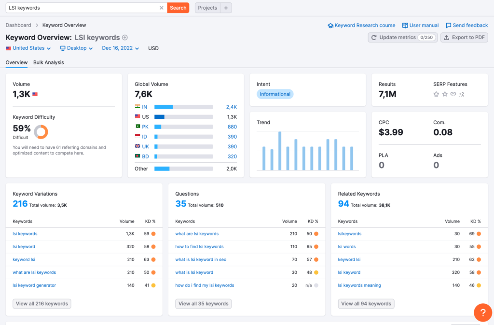Open the 'lsi keyword generator' variation link
Viewport: 494px width, 325px height.
[x=34, y=285]
